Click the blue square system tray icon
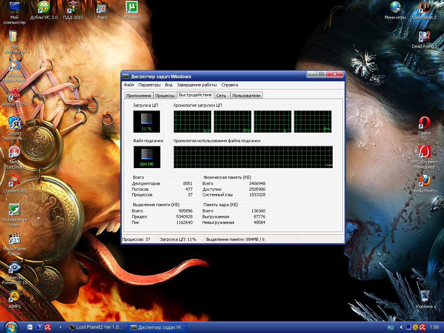 [x=408, y=327]
